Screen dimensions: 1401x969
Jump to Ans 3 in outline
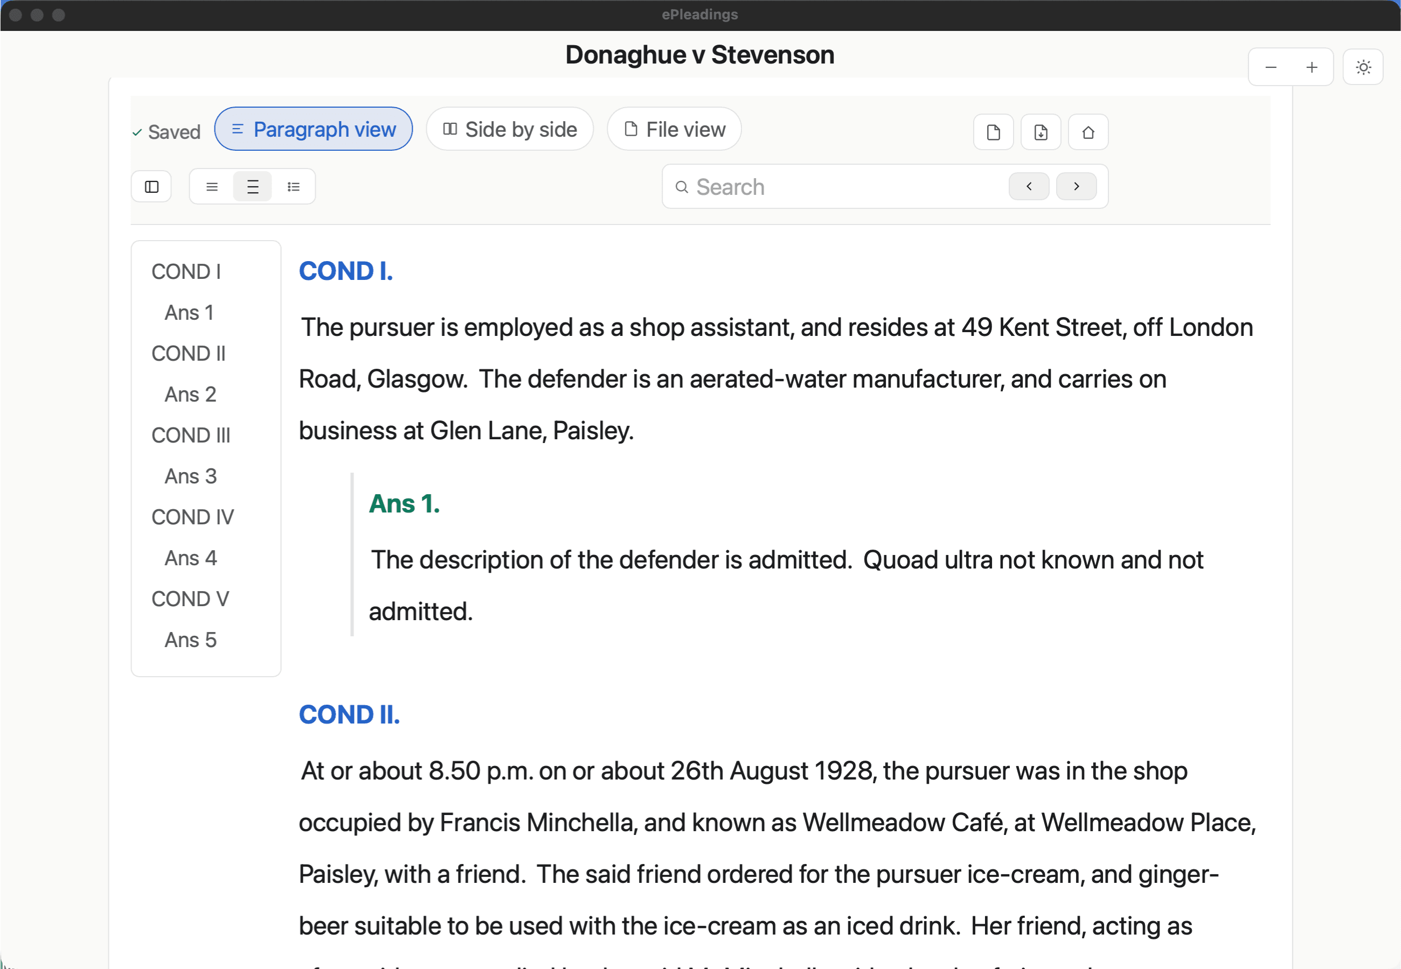point(191,476)
